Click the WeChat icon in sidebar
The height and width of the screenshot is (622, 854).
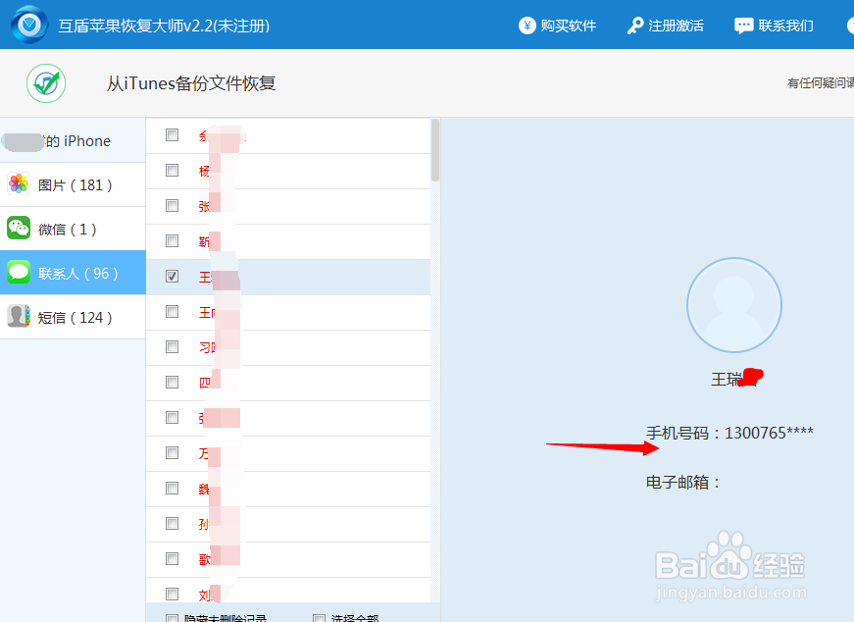click(x=19, y=229)
